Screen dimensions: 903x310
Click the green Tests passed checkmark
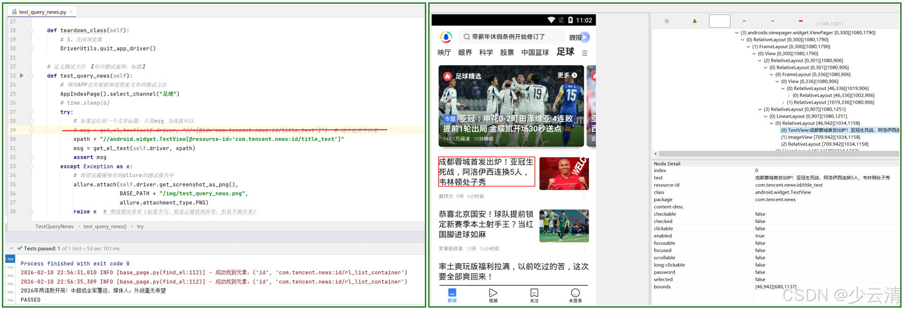pyautogui.click(x=20, y=248)
